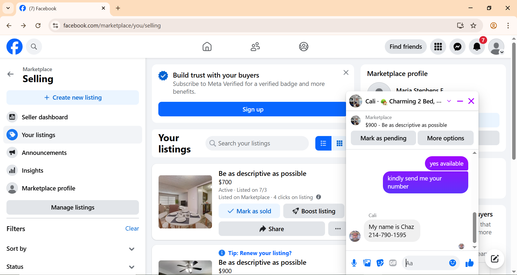Open Chrome profile icon
Viewport: 517px width, 275px height.
[494, 26]
